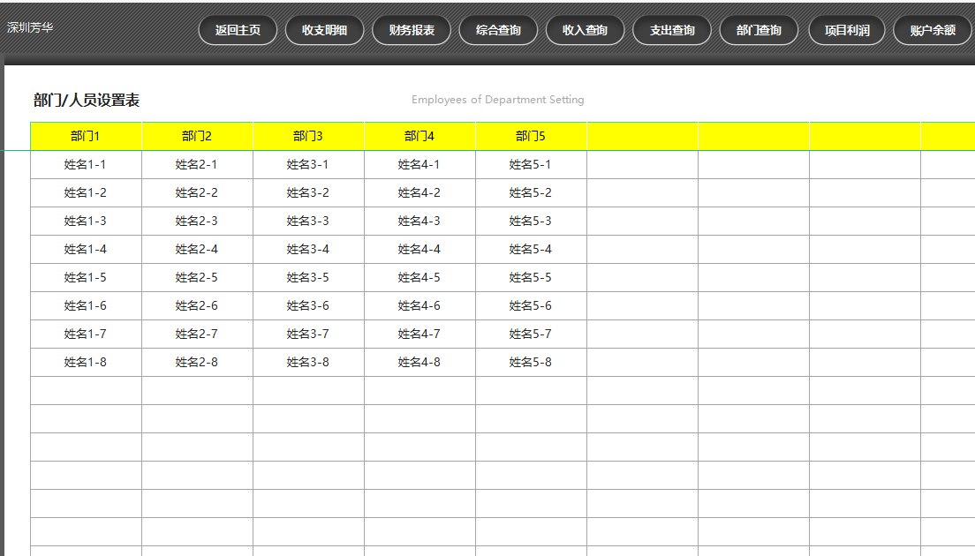The image size is (975, 556).
Task: Select cell 姓名2-6
Action: [197, 305]
